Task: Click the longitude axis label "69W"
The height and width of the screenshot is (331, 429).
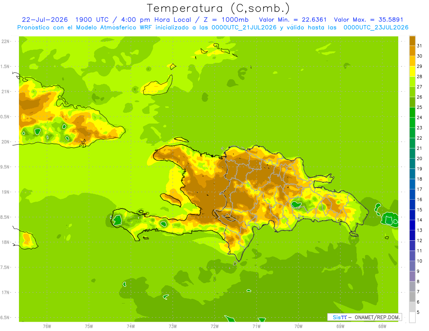Action: (340, 326)
